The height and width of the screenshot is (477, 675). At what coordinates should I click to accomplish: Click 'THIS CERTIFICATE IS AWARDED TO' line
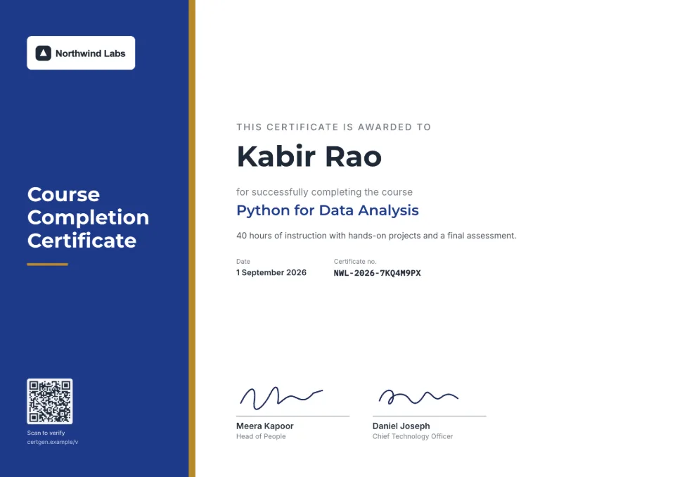[333, 127]
